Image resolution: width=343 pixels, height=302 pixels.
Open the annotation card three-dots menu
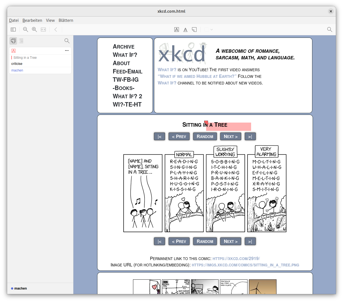point(67,51)
